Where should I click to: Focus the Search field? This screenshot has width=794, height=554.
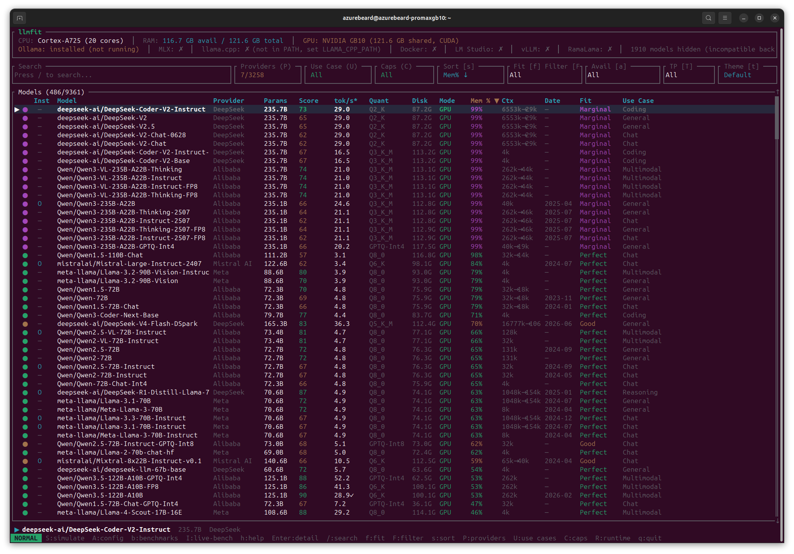(122, 74)
